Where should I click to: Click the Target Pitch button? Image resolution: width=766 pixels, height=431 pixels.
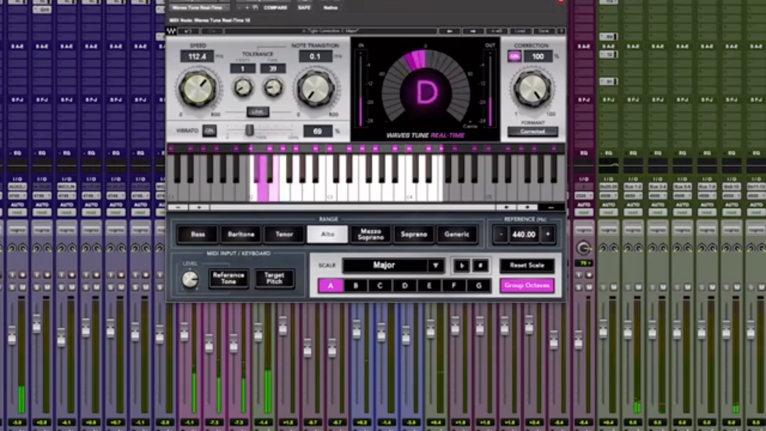point(274,278)
